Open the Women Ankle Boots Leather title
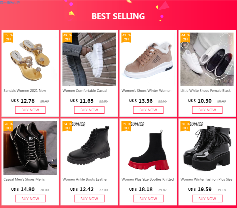 [x=85, y=179]
